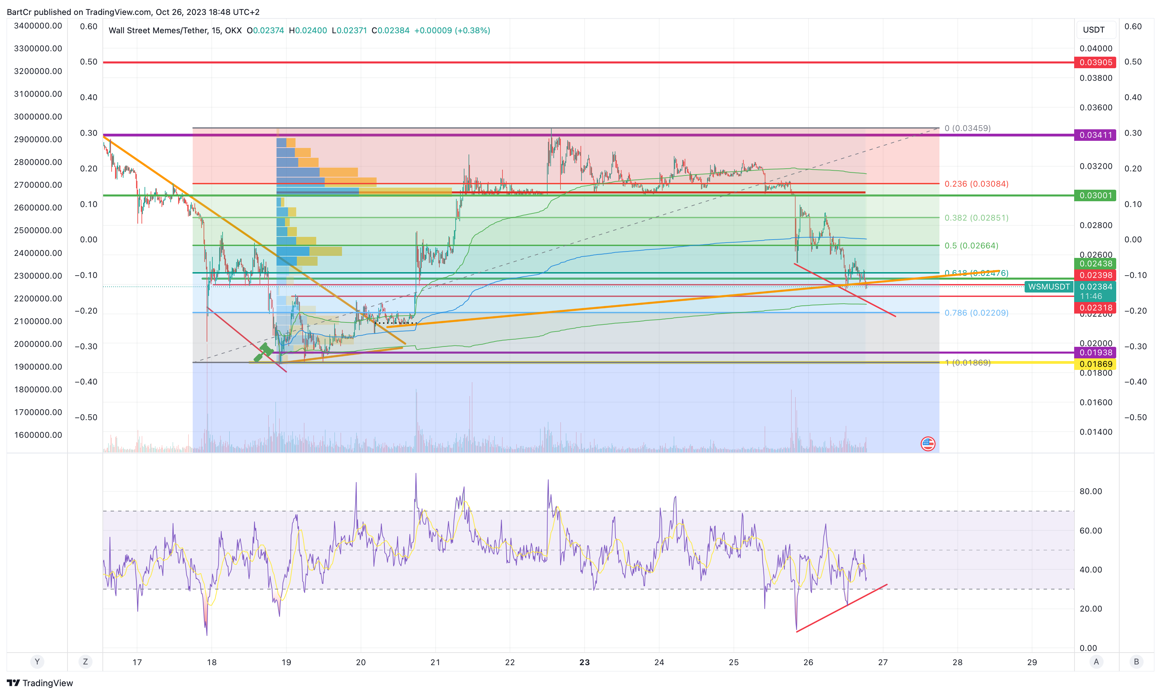Click the US flag economic event icon

(927, 443)
